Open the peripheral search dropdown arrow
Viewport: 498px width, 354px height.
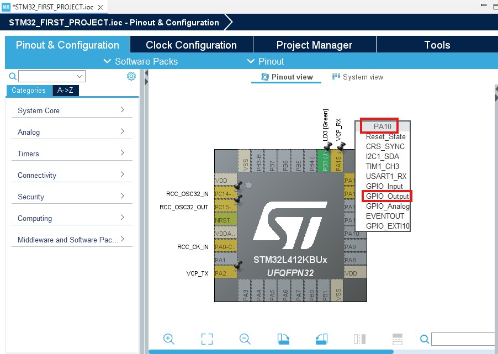click(80, 76)
